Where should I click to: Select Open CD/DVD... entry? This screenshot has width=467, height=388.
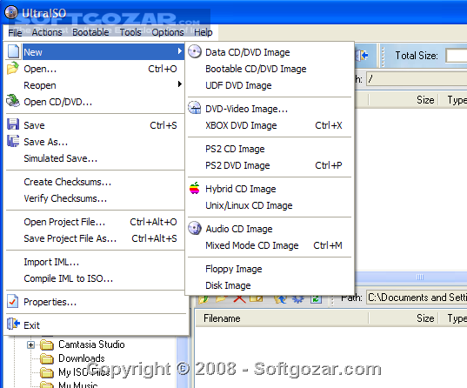pyautogui.click(x=96, y=102)
